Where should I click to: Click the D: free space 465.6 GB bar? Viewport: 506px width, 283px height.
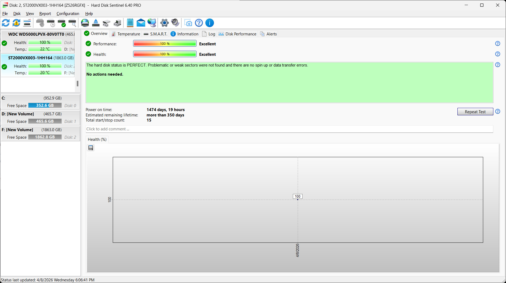pos(45,121)
